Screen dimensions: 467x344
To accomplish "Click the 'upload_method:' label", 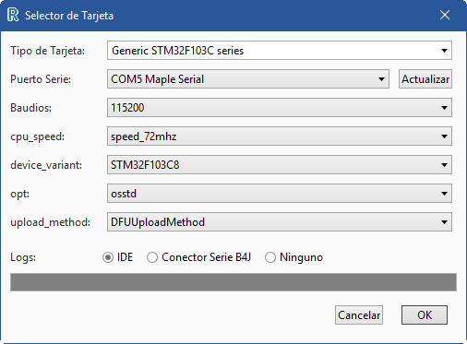I will tap(51, 222).
